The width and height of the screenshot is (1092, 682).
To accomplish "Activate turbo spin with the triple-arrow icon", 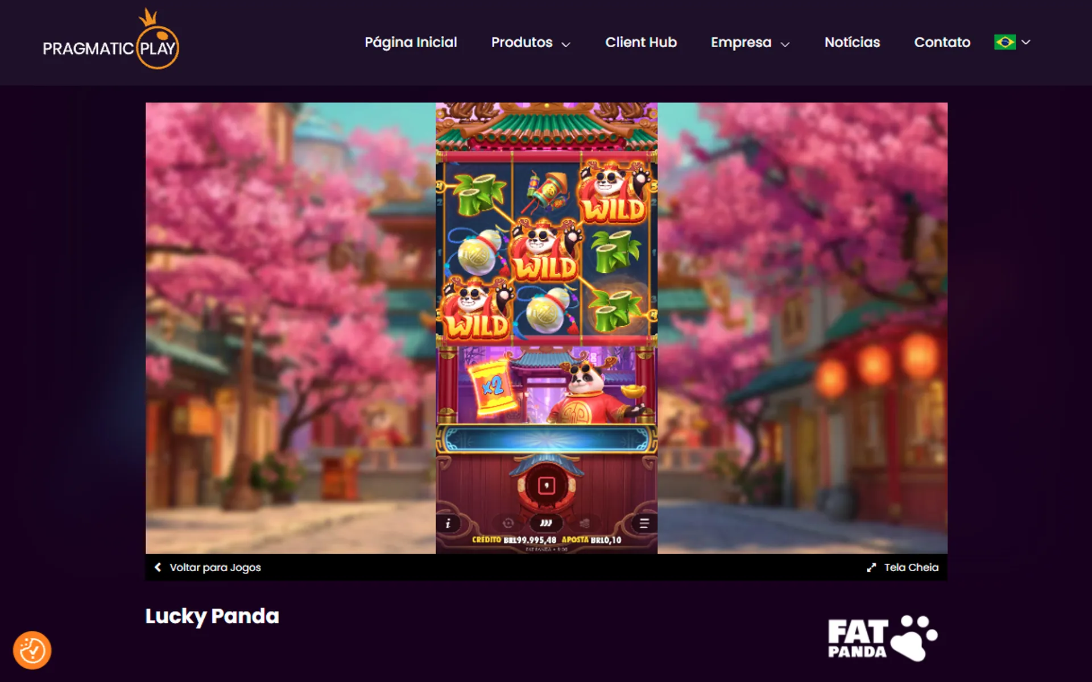I will [x=547, y=523].
